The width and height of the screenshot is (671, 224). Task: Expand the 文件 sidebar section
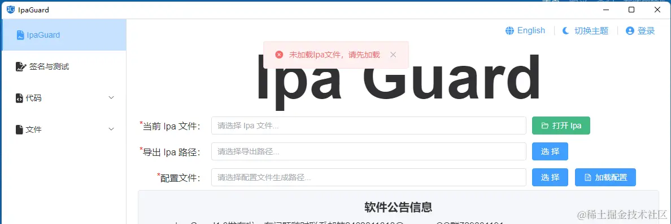(64, 129)
